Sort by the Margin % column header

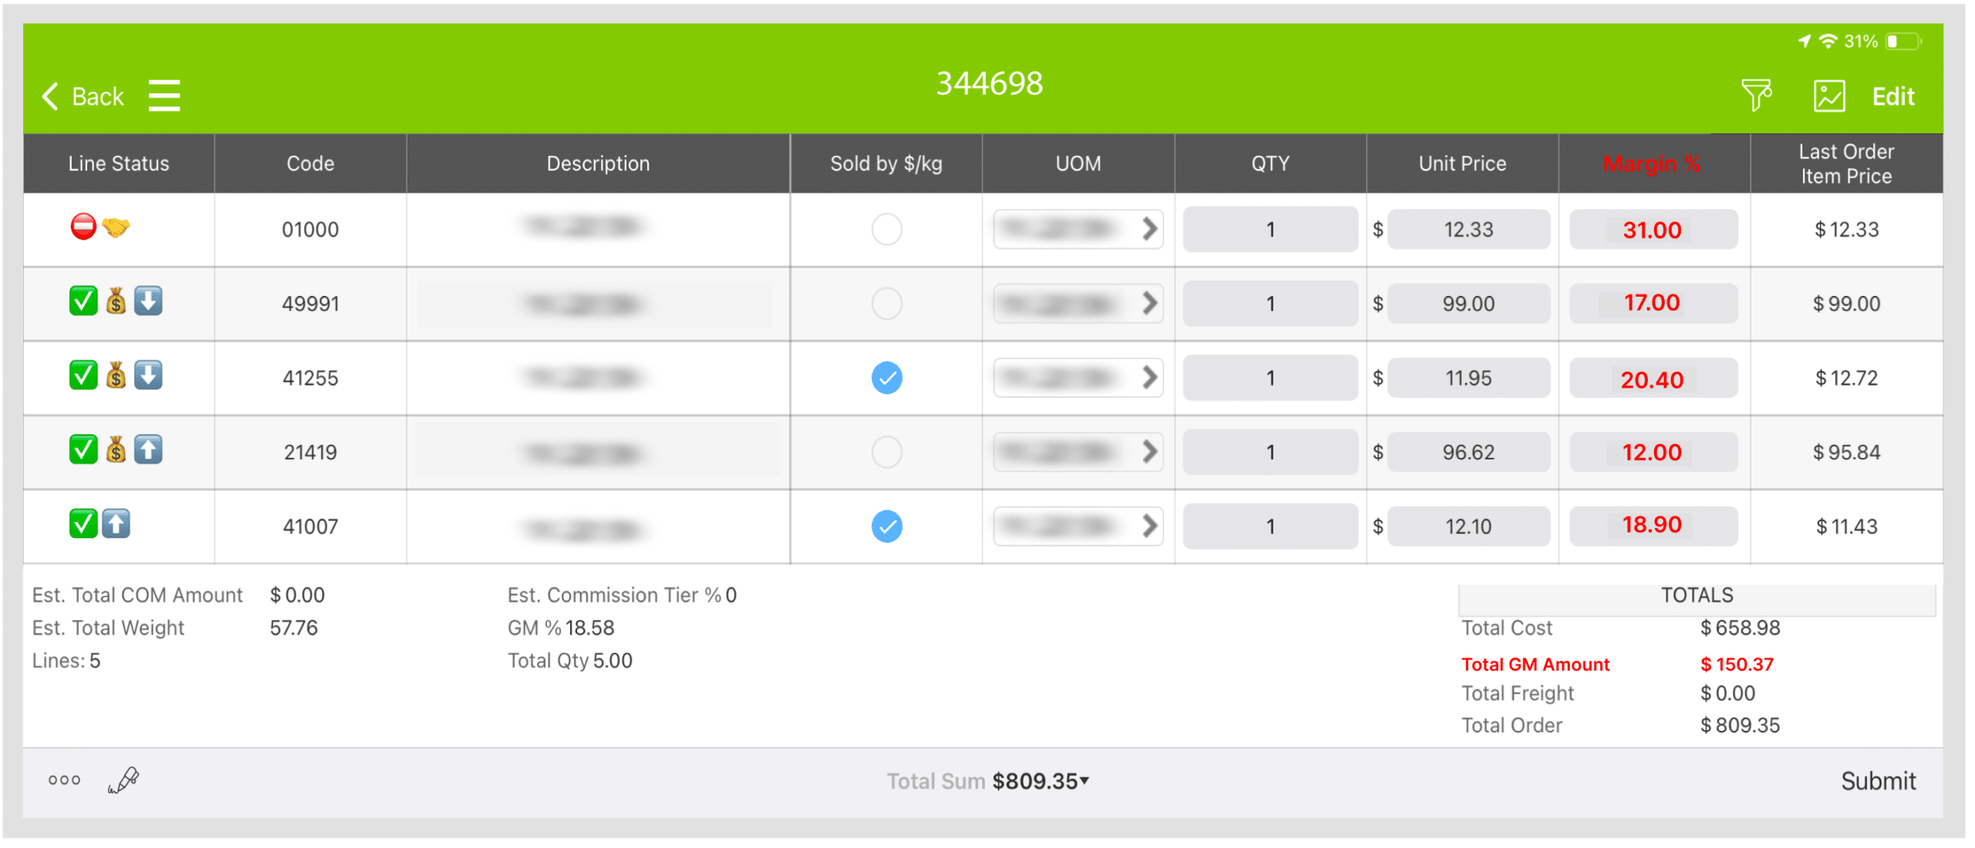1654,163
